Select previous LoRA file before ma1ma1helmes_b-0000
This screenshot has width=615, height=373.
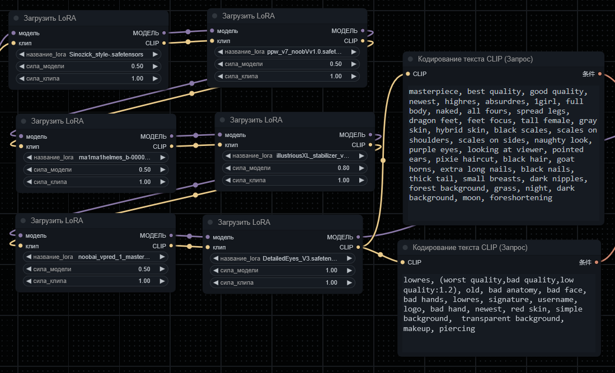(x=29, y=158)
